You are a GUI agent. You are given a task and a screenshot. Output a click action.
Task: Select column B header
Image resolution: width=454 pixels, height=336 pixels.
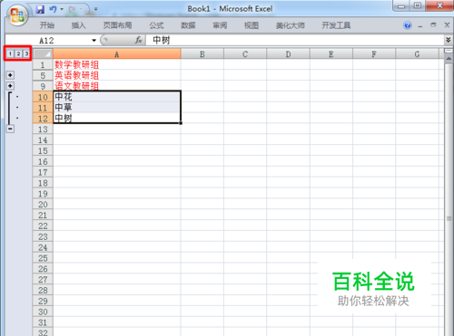(x=202, y=54)
